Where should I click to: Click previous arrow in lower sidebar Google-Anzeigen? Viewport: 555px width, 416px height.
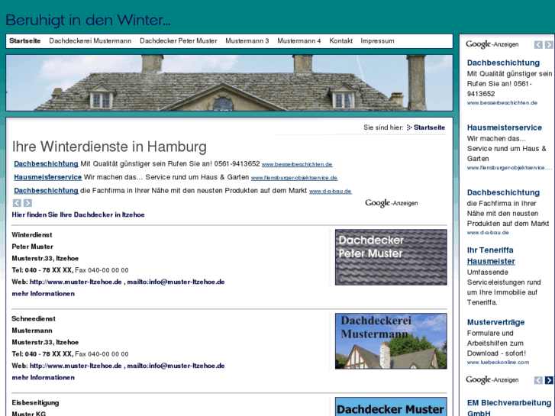point(538,380)
